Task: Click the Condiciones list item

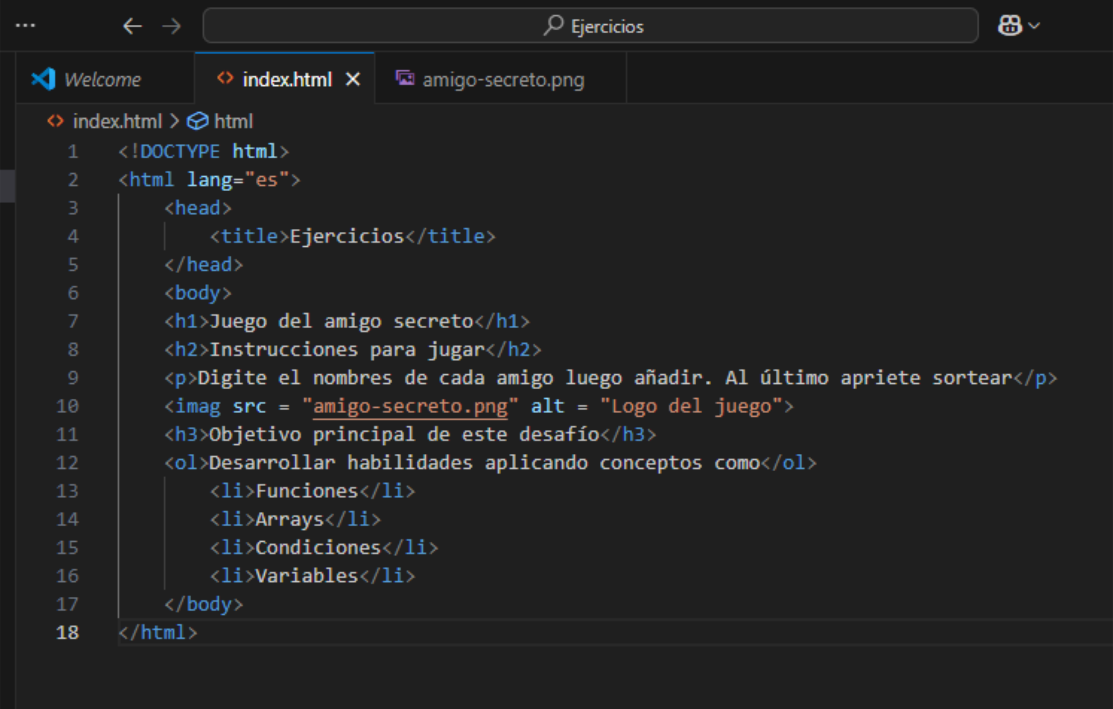Action: (324, 548)
